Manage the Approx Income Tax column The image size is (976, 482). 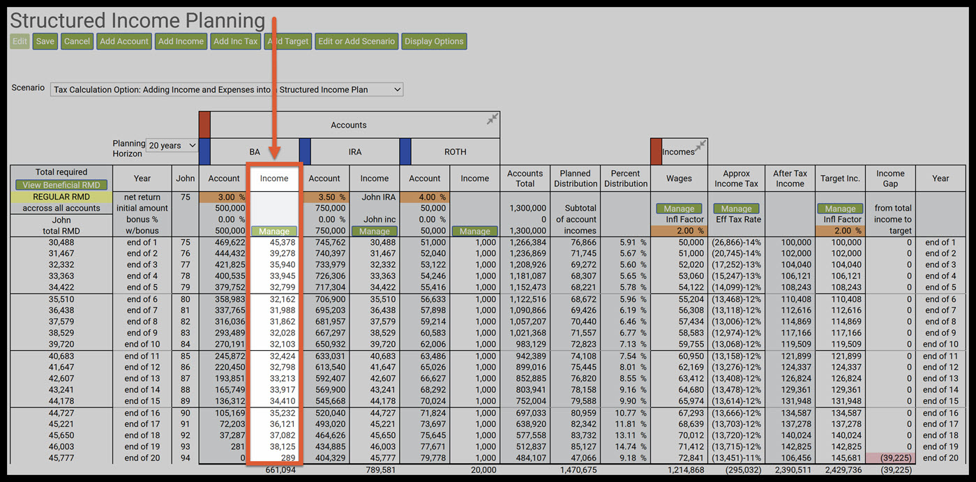(x=736, y=209)
